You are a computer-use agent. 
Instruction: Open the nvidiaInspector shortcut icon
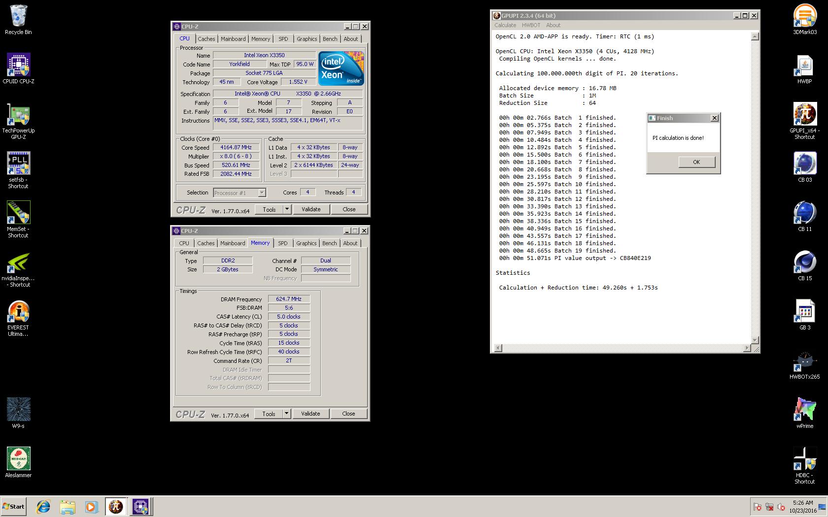[x=18, y=269]
